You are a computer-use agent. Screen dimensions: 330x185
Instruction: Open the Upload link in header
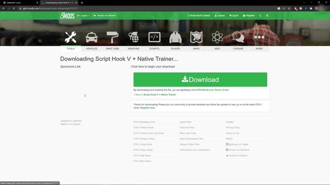point(220,15)
